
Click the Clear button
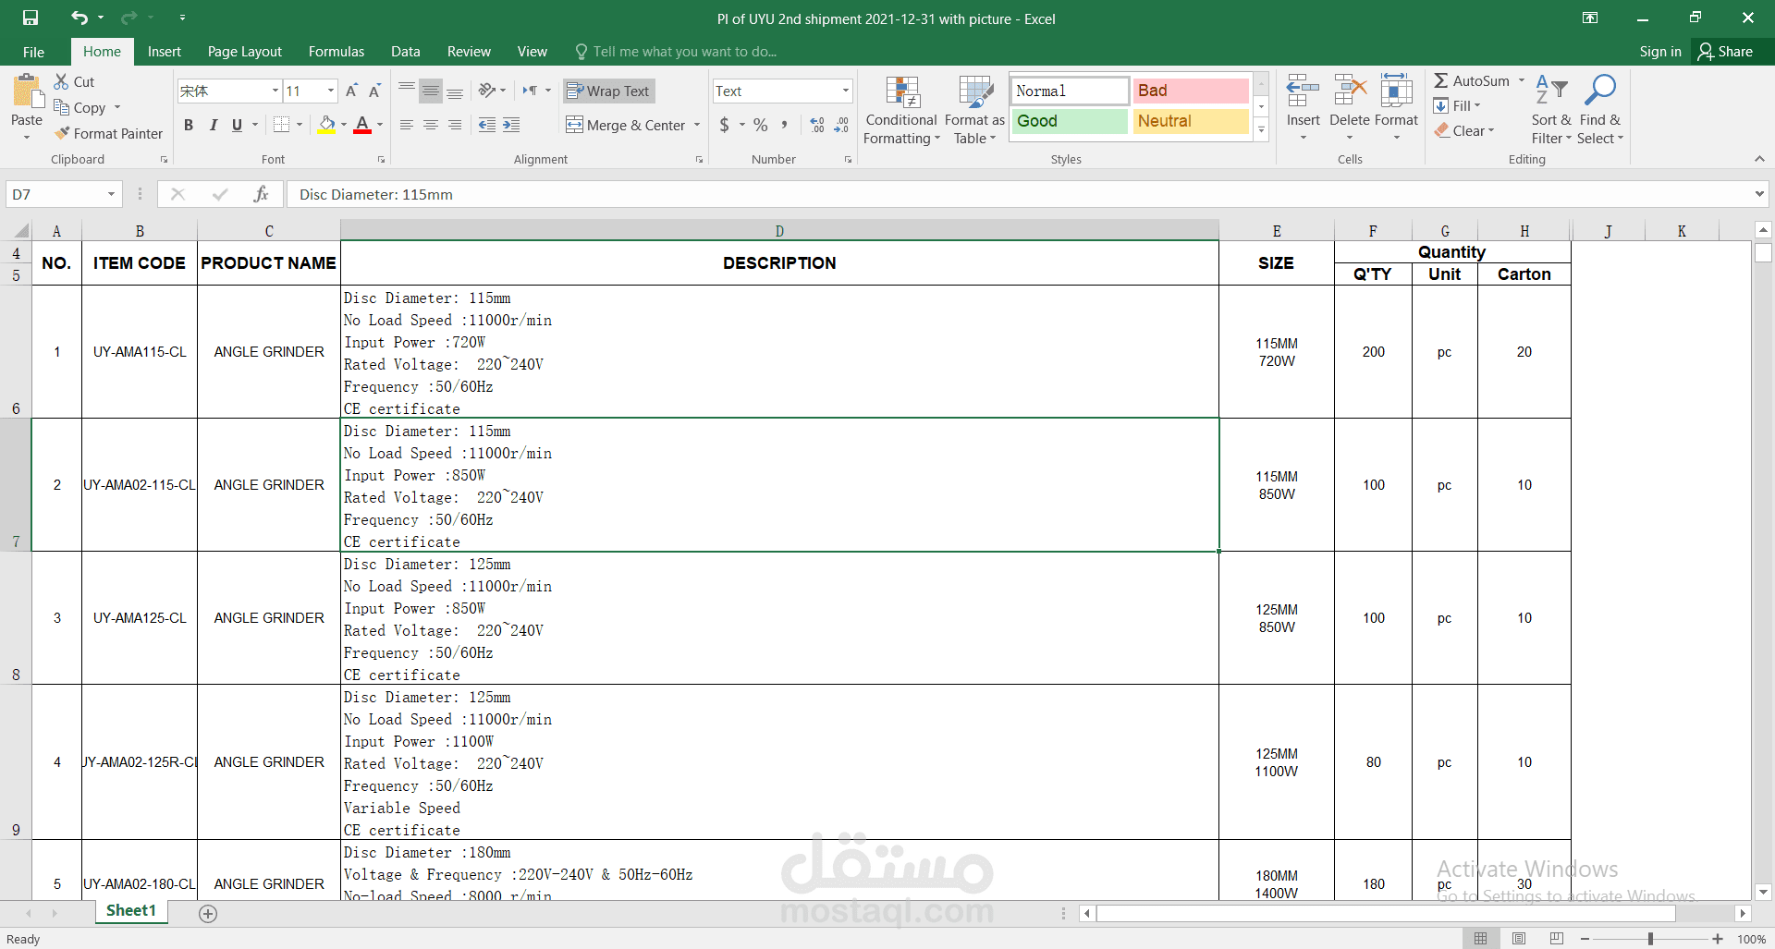click(x=1464, y=130)
